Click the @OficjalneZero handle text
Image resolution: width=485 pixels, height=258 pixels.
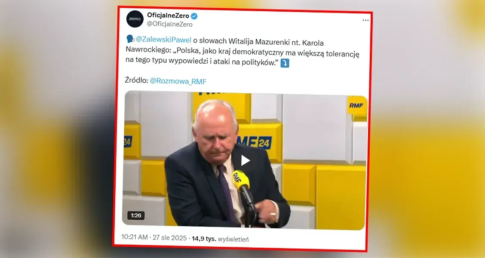(169, 24)
